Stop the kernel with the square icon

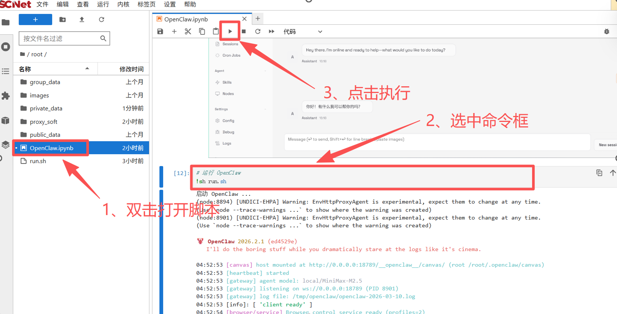coord(244,31)
